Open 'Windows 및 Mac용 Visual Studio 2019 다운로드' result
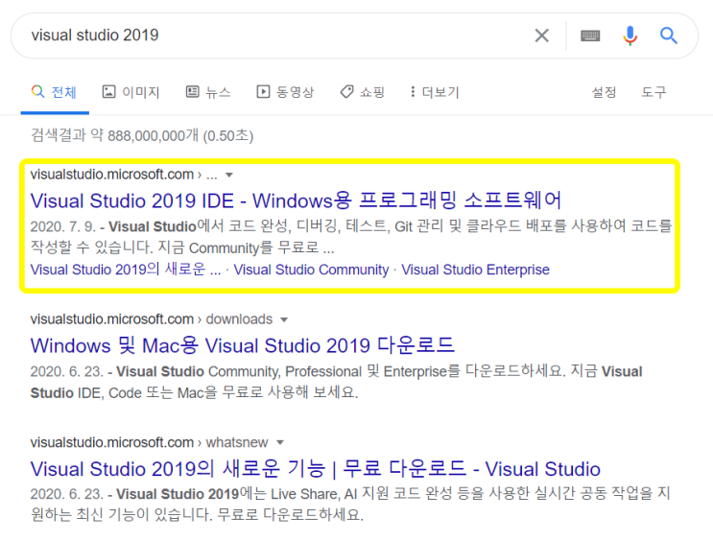 243,345
